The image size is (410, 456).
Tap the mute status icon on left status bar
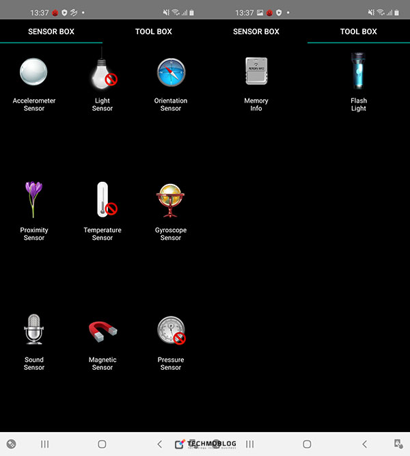(166, 12)
